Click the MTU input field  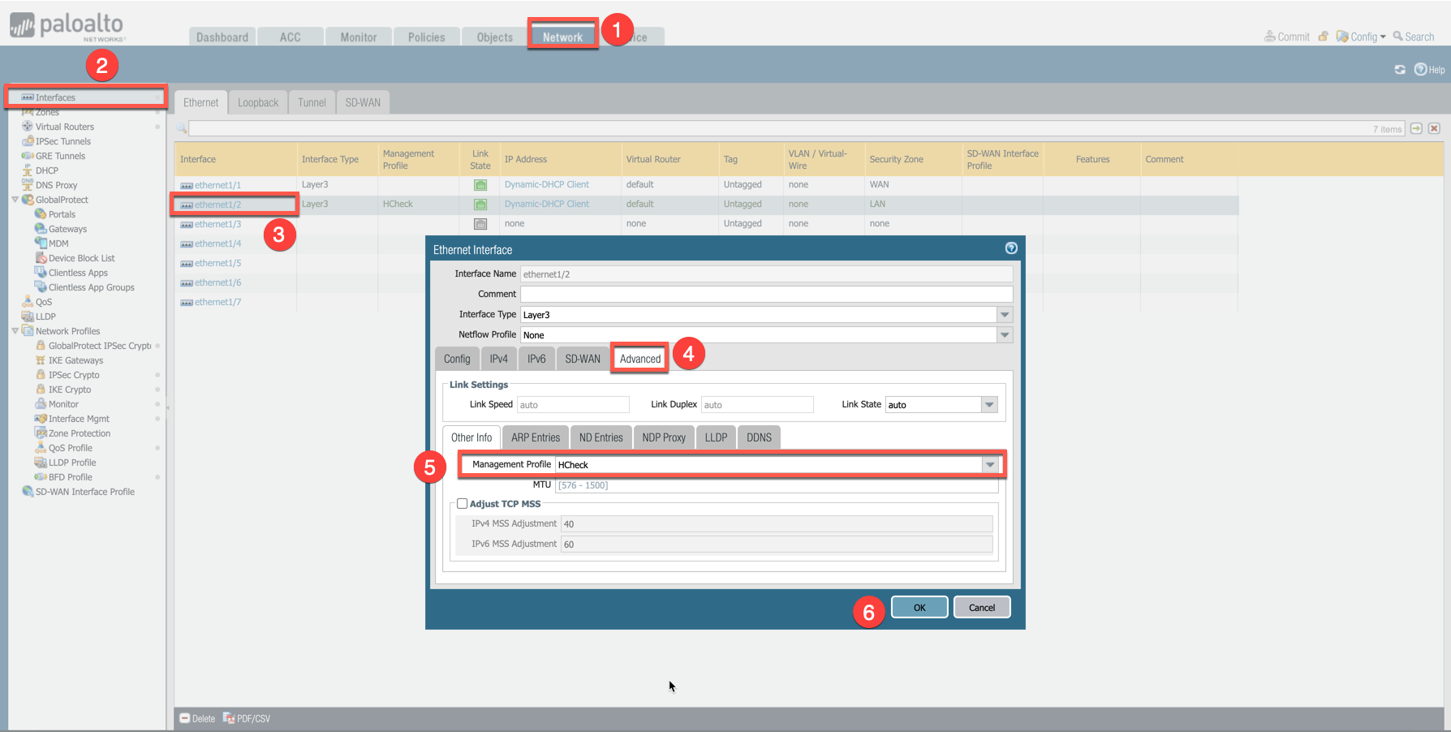click(776, 485)
